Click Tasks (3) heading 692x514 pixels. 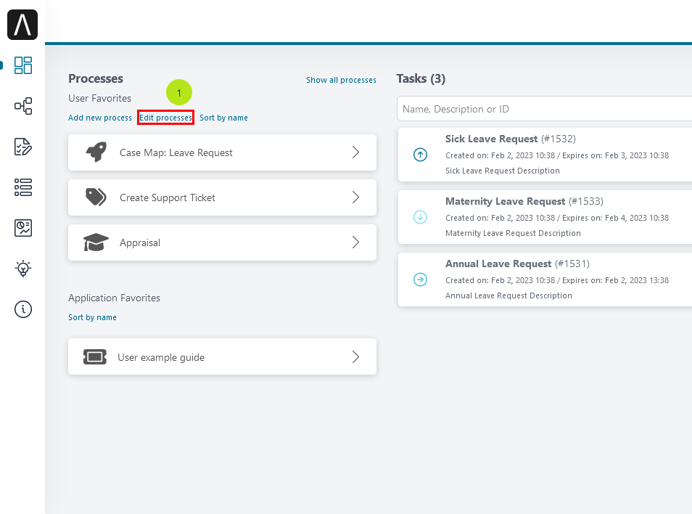click(x=421, y=78)
